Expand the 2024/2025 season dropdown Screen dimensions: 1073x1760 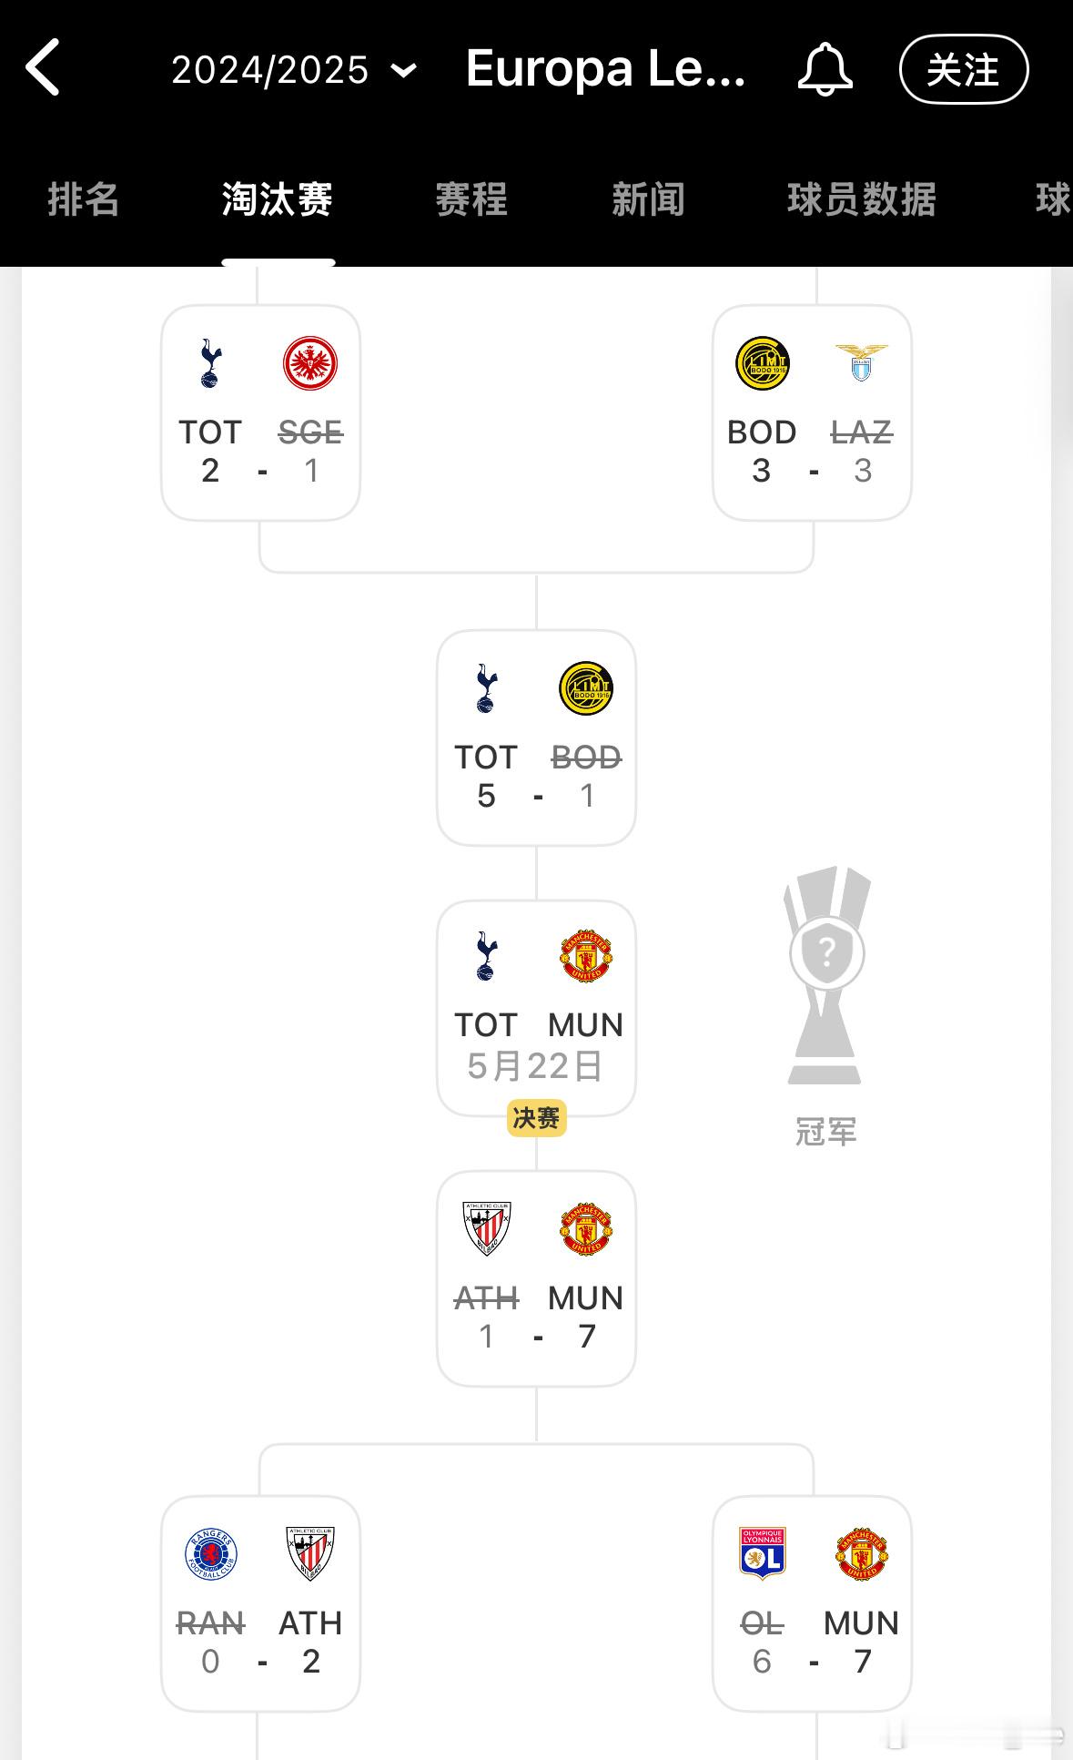click(294, 70)
